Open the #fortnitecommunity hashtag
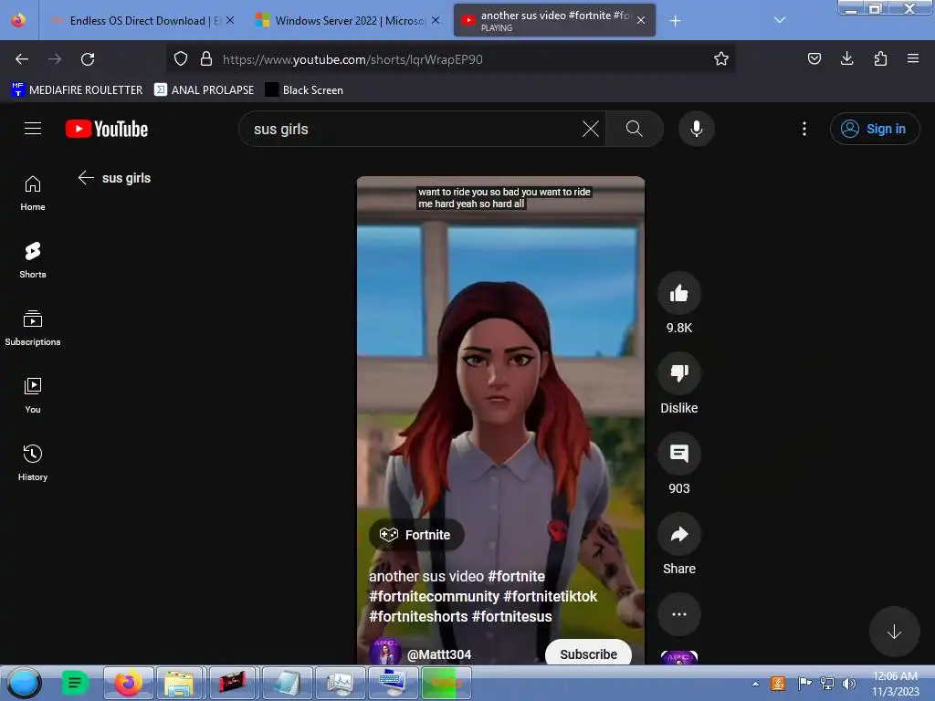Image resolution: width=935 pixels, height=701 pixels. tap(434, 596)
